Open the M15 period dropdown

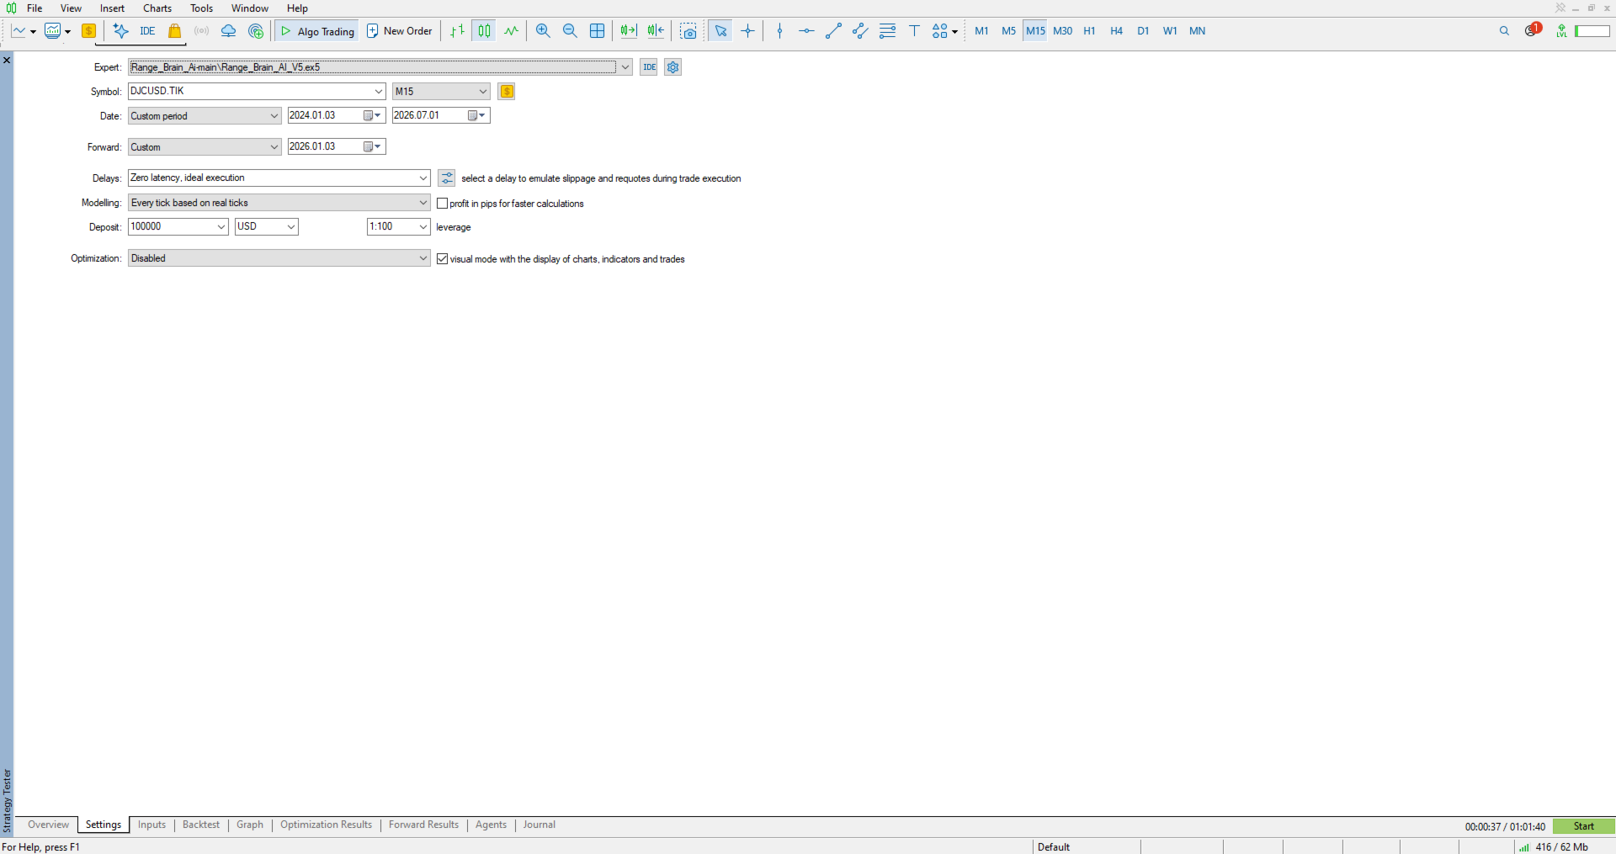click(441, 92)
